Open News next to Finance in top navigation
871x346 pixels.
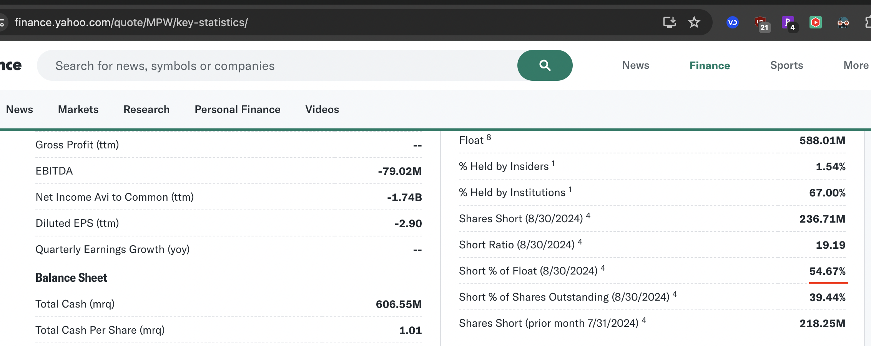(635, 65)
